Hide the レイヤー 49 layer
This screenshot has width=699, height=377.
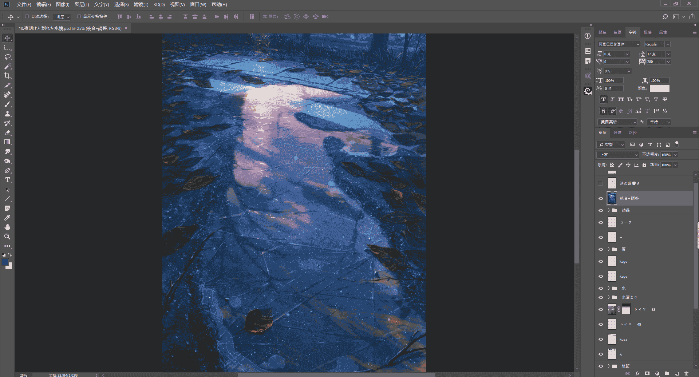[x=601, y=324]
